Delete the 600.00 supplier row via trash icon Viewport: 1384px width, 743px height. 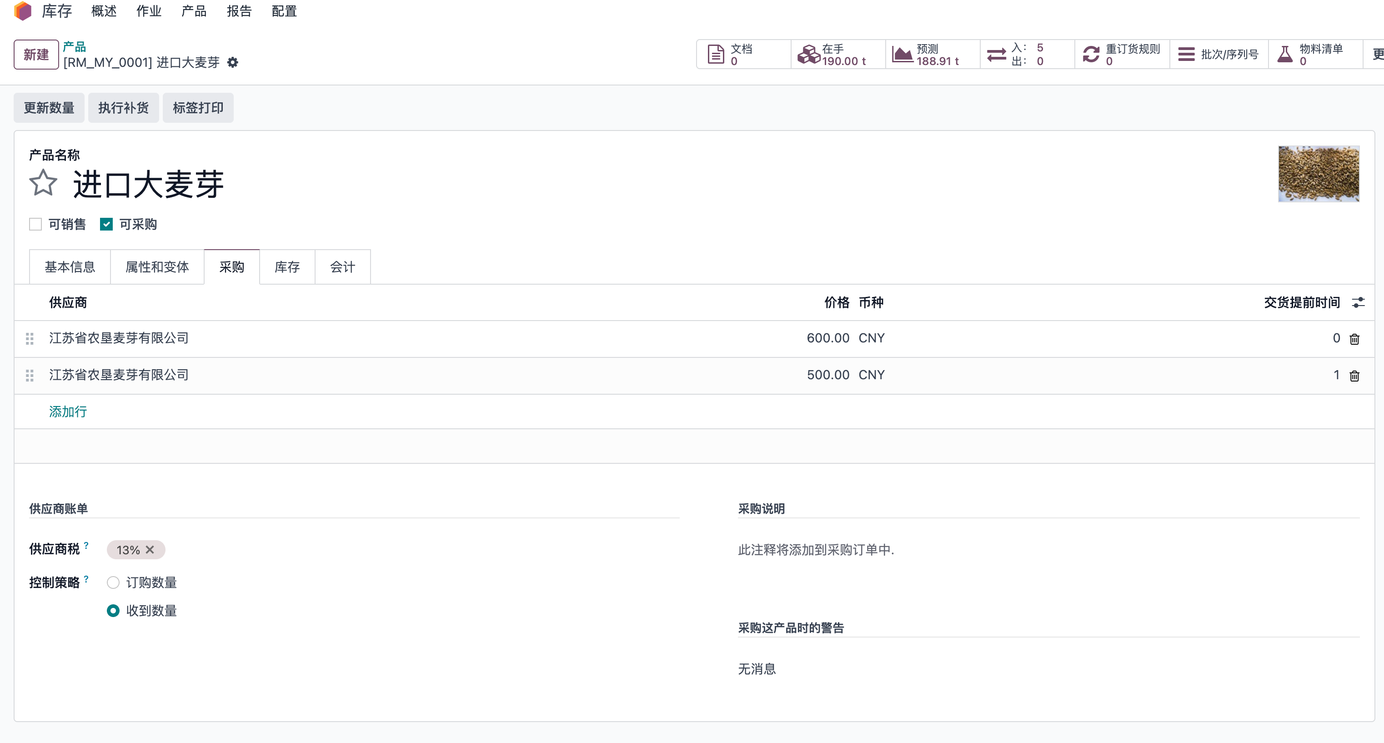(1354, 339)
